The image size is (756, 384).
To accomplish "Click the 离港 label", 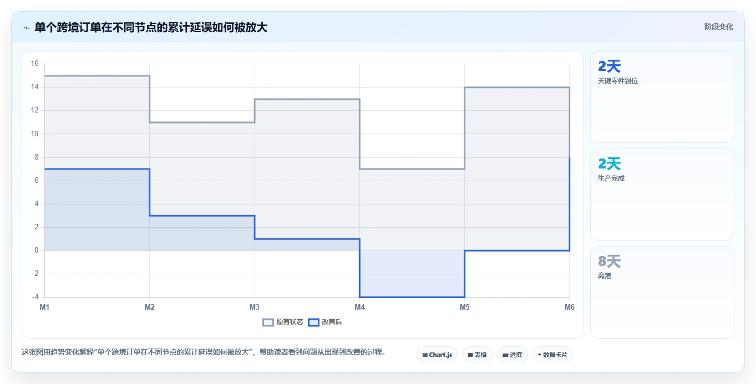I will point(605,276).
